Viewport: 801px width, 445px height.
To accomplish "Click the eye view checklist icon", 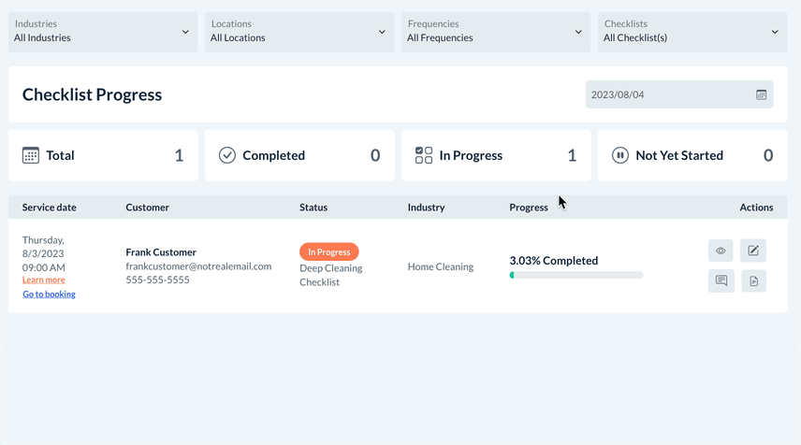I will coord(721,251).
